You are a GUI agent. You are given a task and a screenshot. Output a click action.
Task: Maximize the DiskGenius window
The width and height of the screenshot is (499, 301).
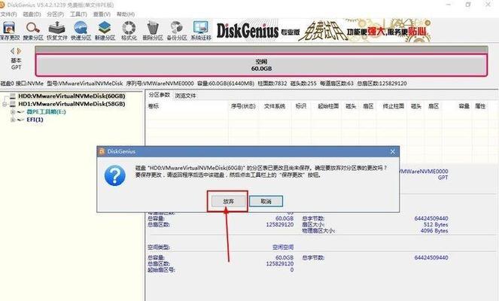point(468,5)
